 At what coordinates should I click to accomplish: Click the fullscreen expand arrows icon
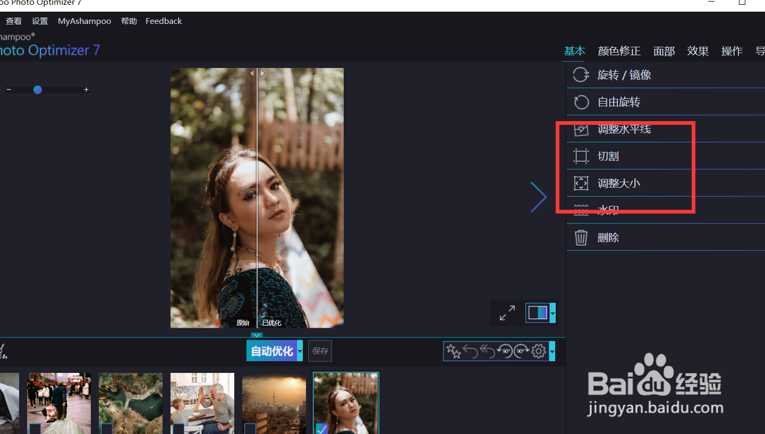coord(507,313)
